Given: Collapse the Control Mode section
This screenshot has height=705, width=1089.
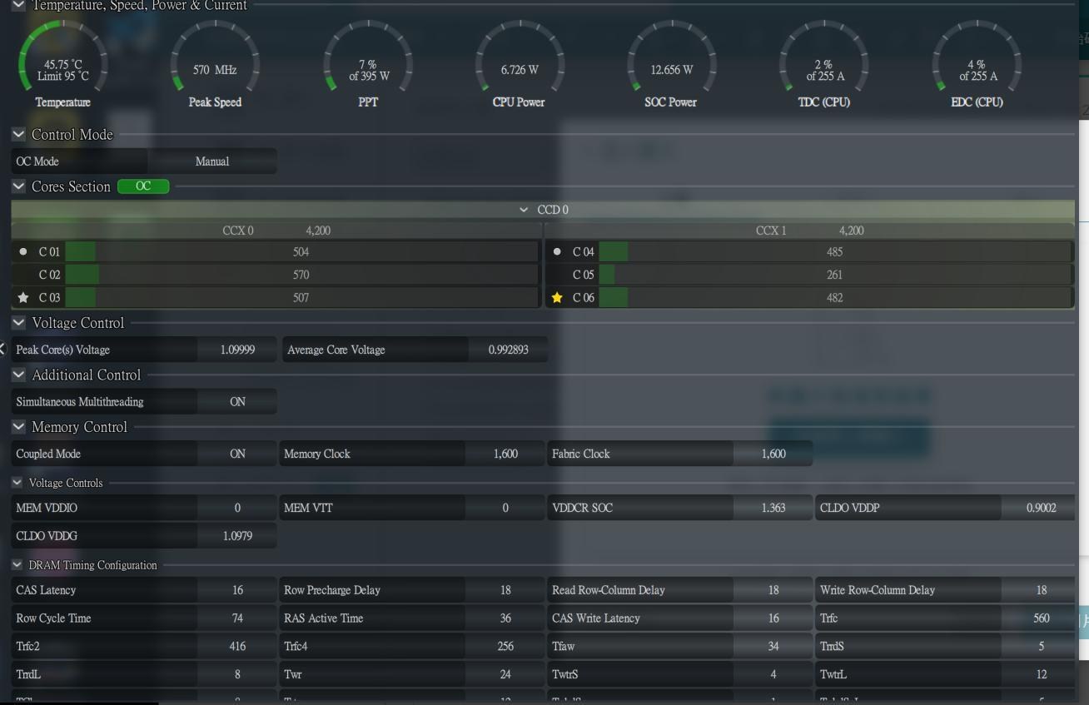Looking at the screenshot, I should (18, 134).
